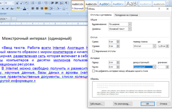Image resolution: width=172 pixels, height=109 pixels.
Task: Toggle justified alignment in the ribbon
Action: click(46, 8)
